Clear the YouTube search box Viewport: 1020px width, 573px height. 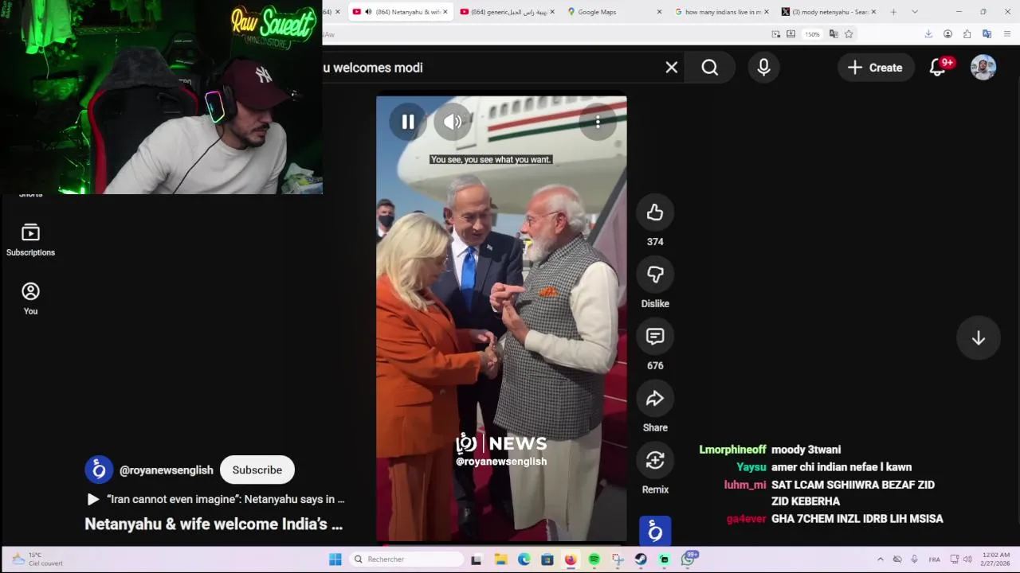pos(672,68)
